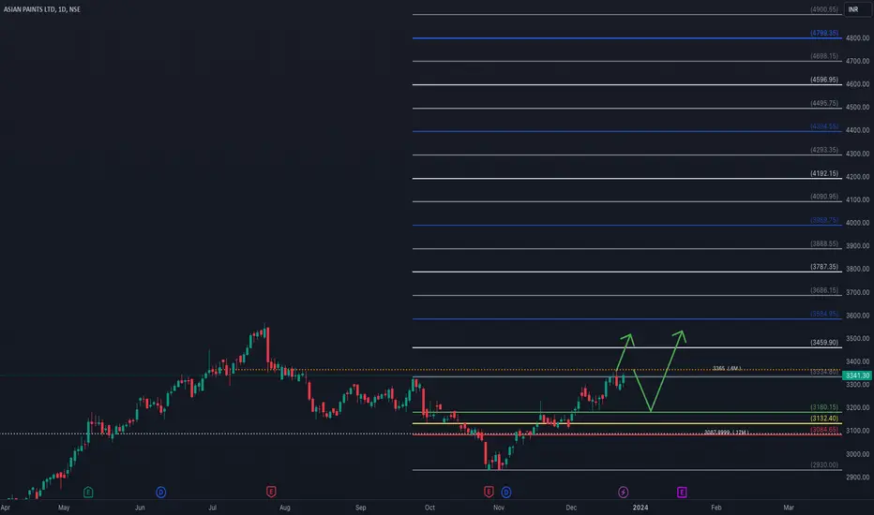The width and height of the screenshot is (874, 515).
Task: Click the Oct label on the time axis
Action: pyautogui.click(x=429, y=508)
